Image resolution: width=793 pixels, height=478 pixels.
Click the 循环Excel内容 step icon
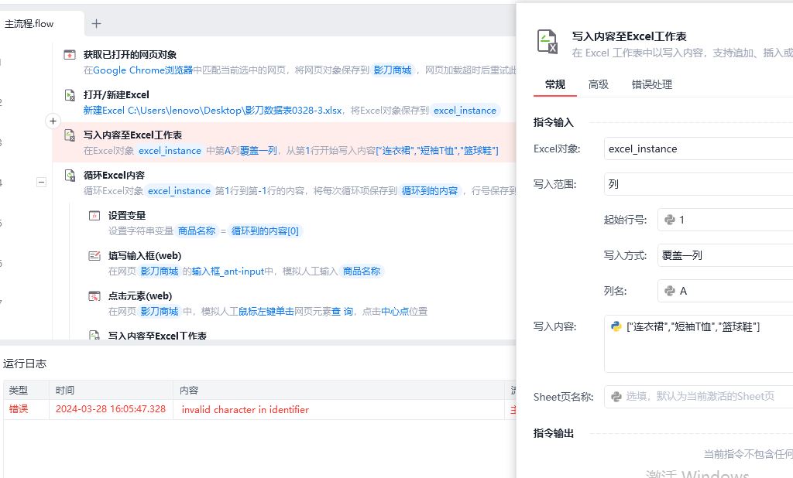(70, 176)
